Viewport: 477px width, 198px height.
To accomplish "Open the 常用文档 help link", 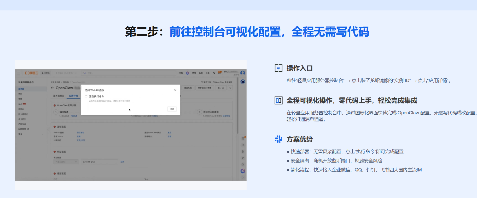I will pos(206,82).
